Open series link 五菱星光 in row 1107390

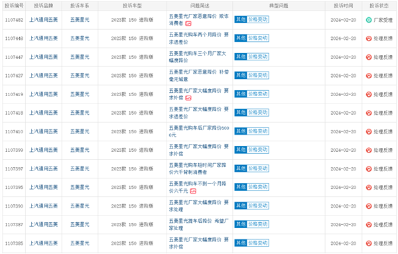pyautogui.click(x=80, y=206)
